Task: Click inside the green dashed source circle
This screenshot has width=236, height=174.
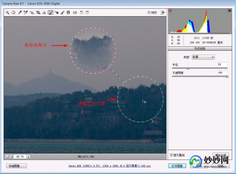Action: [x=140, y=99]
